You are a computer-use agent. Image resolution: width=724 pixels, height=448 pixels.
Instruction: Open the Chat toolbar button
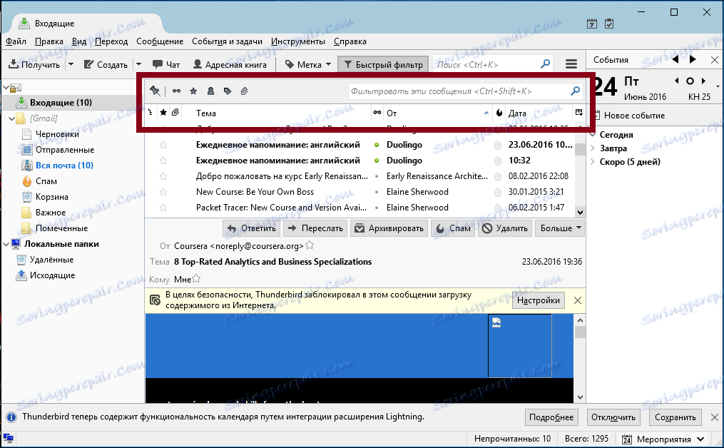[x=166, y=65]
